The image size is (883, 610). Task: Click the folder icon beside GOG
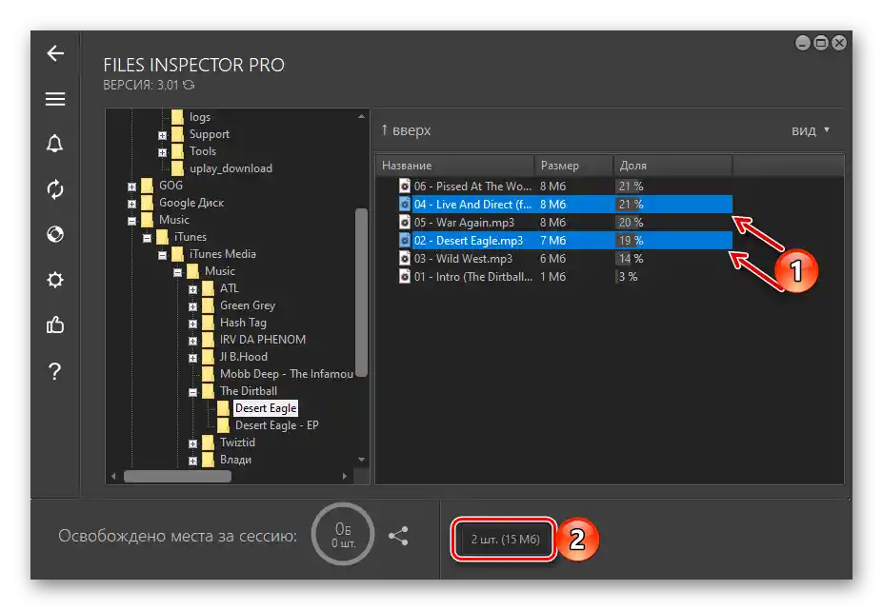[147, 186]
